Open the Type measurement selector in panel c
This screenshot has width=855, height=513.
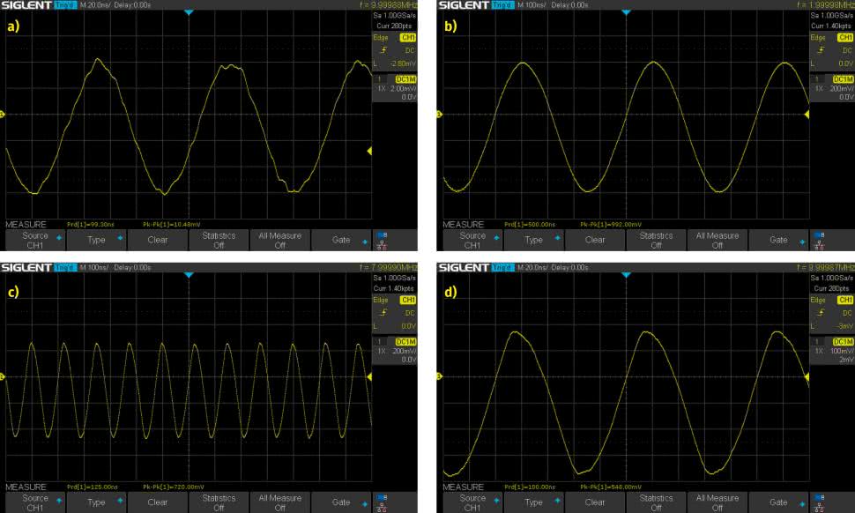click(x=97, y=502)
